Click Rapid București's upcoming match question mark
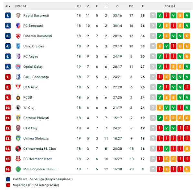The image size is (194, 190). click(x=153, y=15)
